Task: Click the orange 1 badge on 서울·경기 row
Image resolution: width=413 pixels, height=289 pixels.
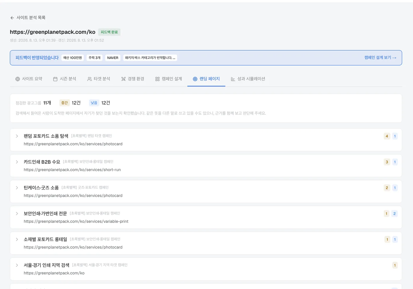Action: click(x=395, y=265)
